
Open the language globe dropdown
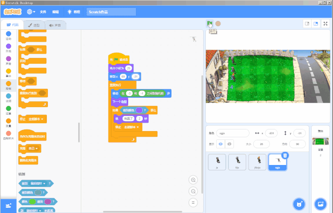pyautogui.click(x=31, y=11)
